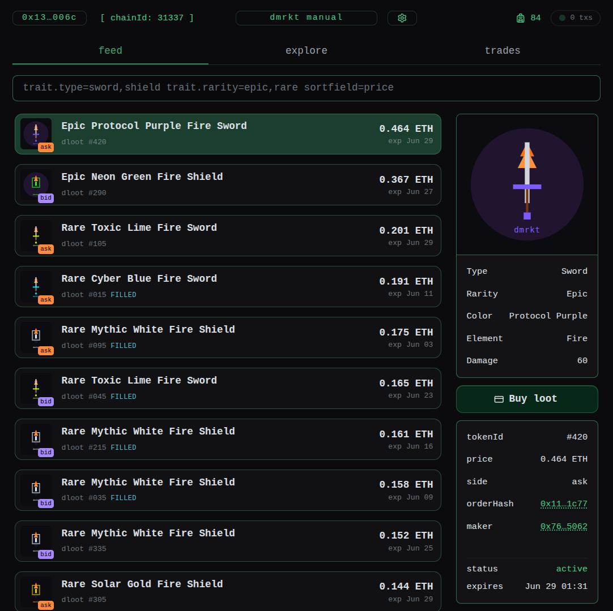
Task: Click the Rarity Epic value
Action: pos(577,294)
